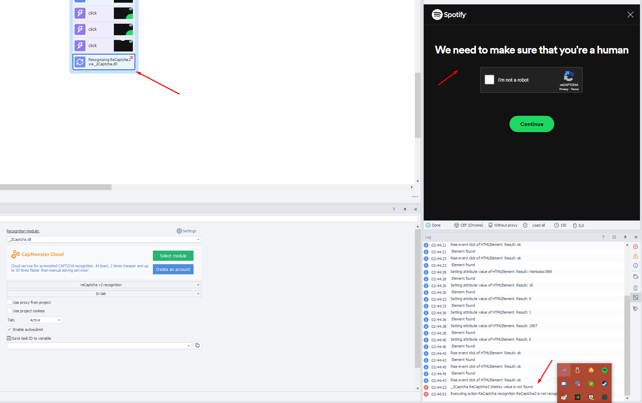Maximize the Log panel with the square icon
The image size is (642, 403).
pos(614,237)
